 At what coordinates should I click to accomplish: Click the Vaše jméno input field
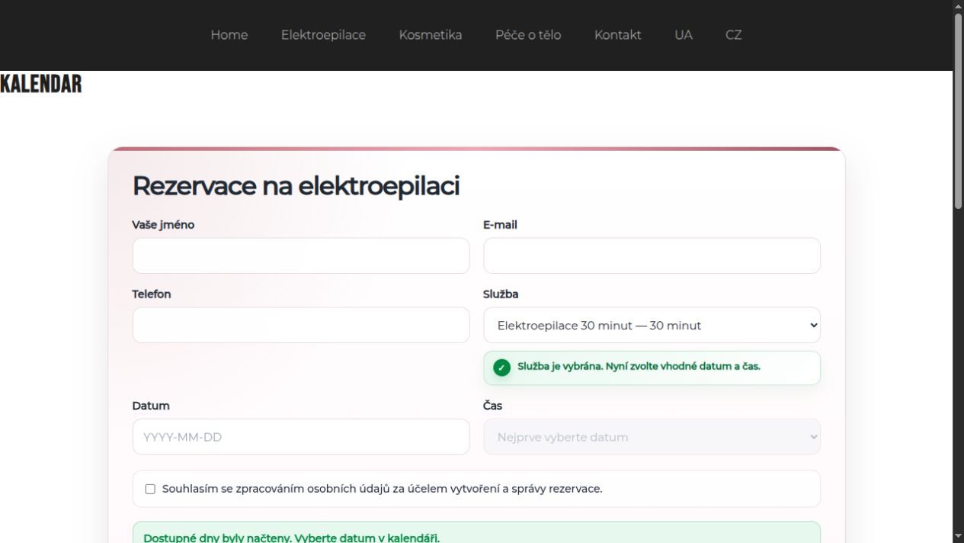tap(301, 255)
